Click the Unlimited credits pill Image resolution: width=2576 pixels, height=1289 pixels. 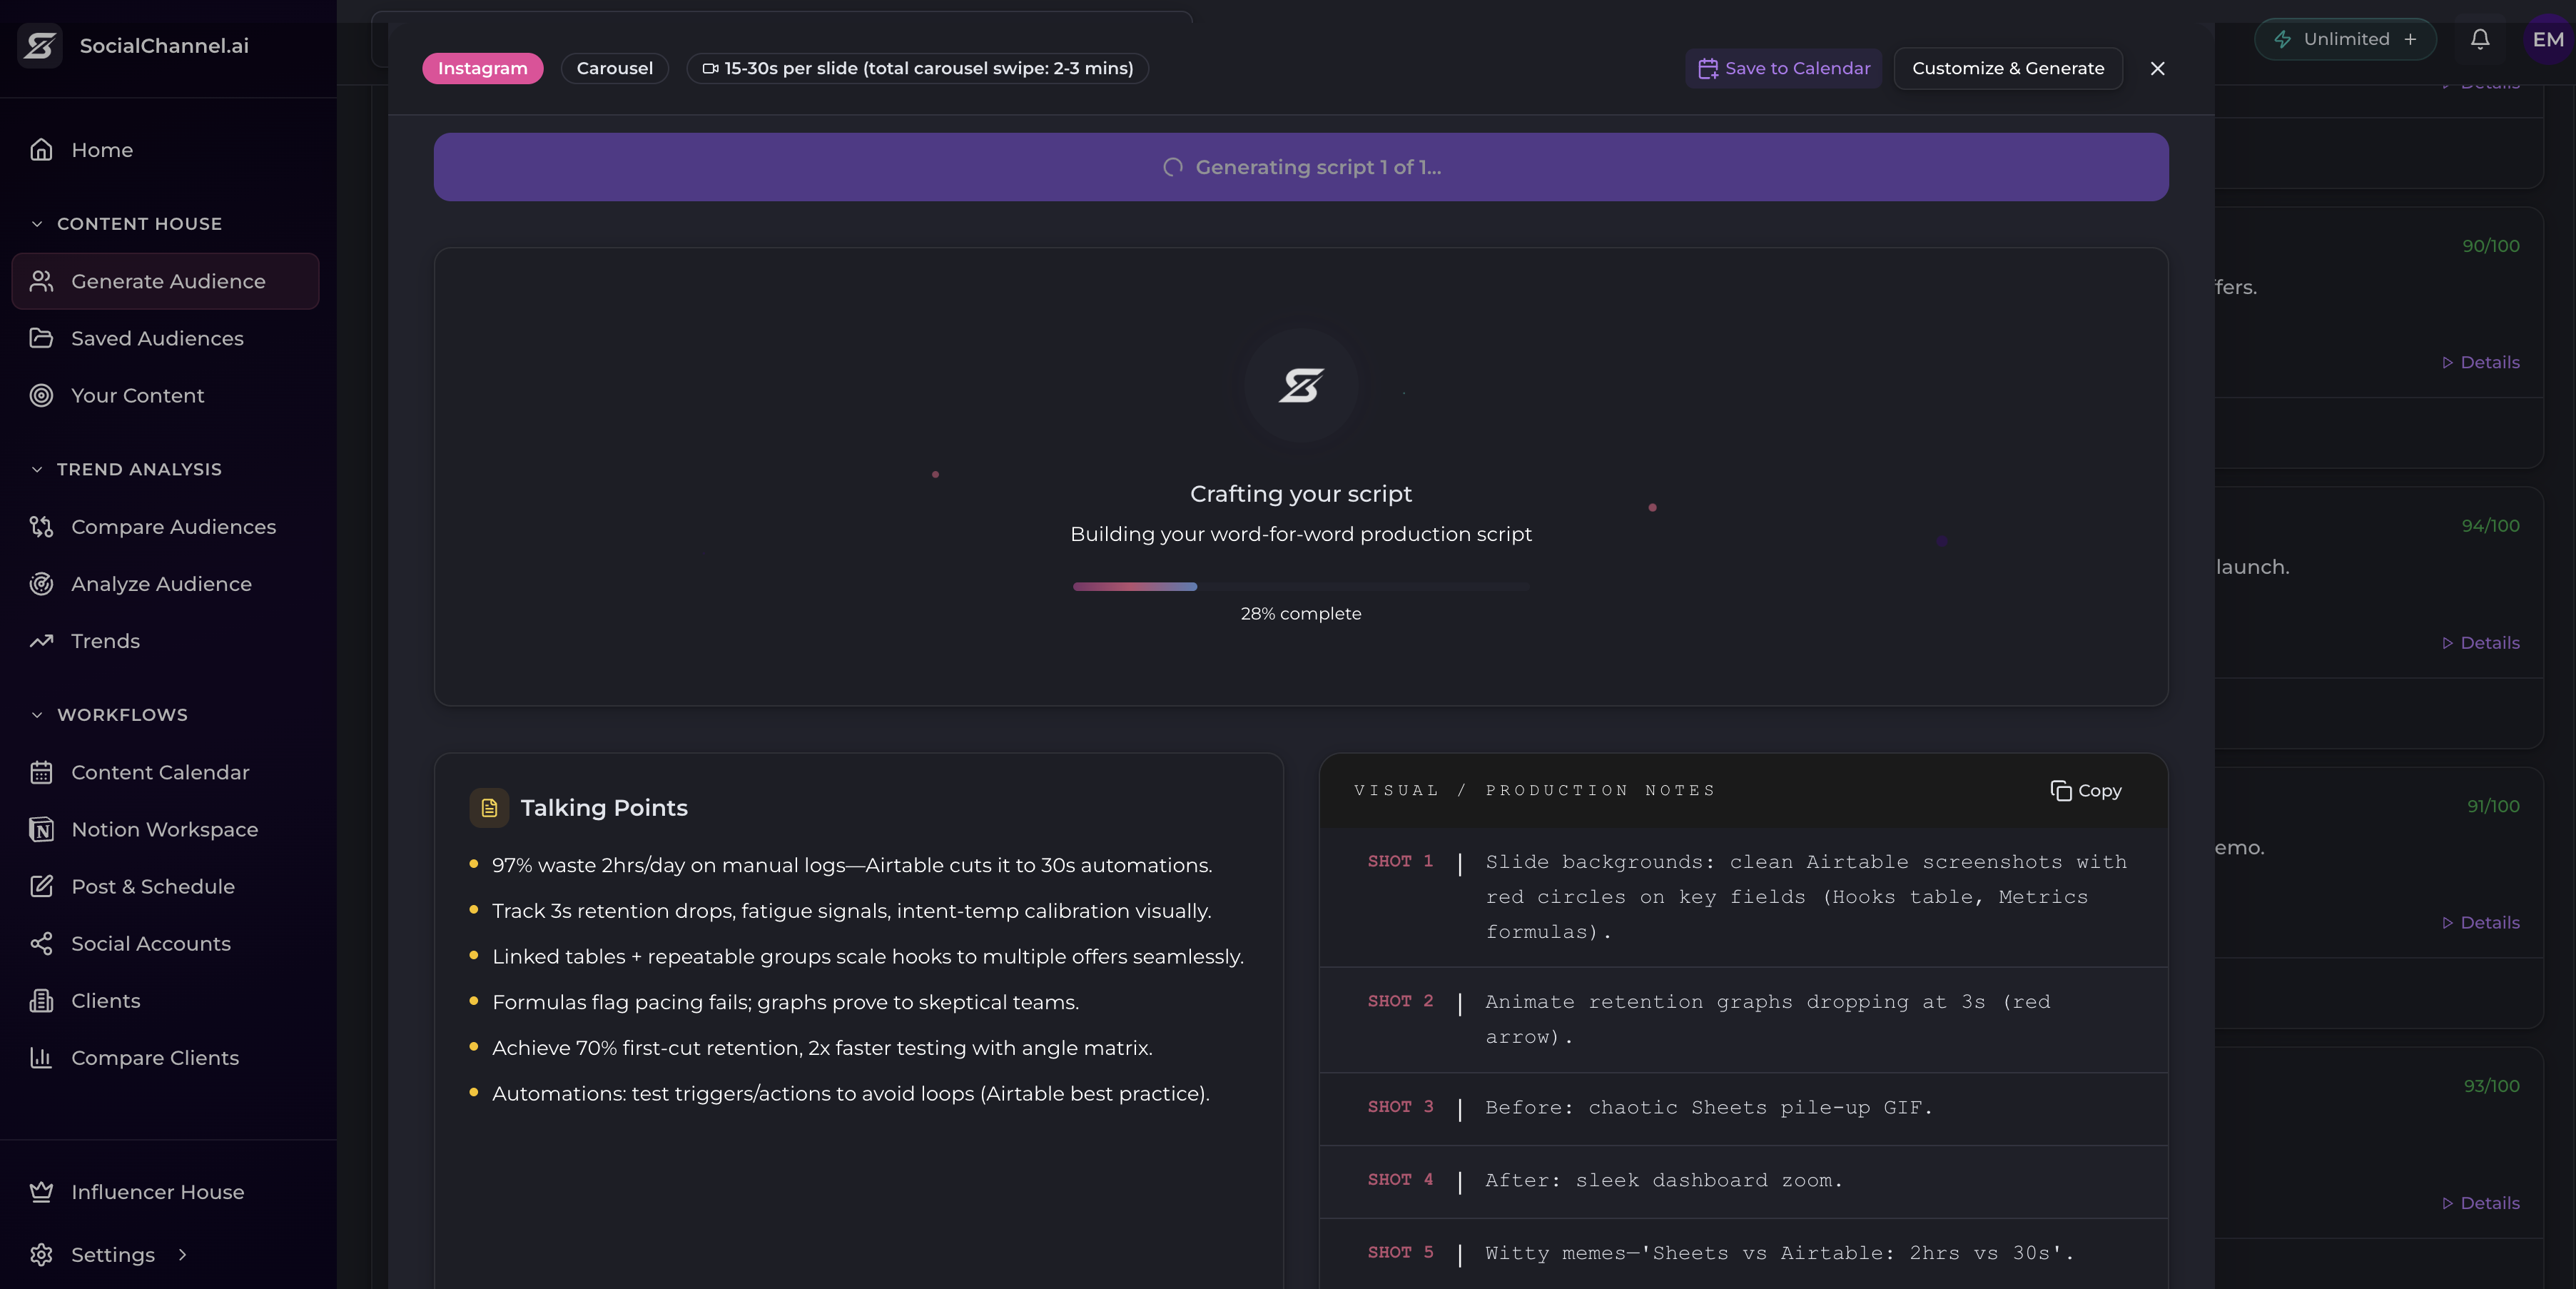point(2345,39)
